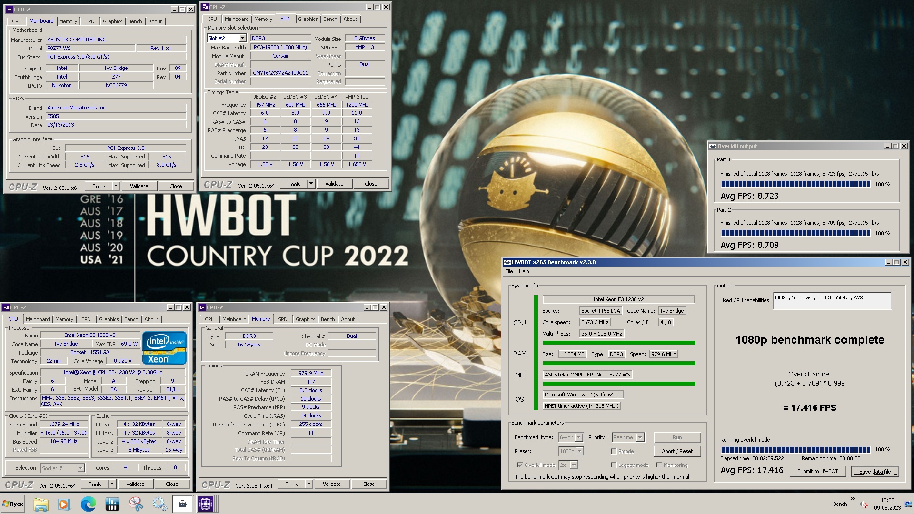The height and width of the screenshot is (514, 914).
Task: Click the Run benchmark button
Action: pos(677,437)
